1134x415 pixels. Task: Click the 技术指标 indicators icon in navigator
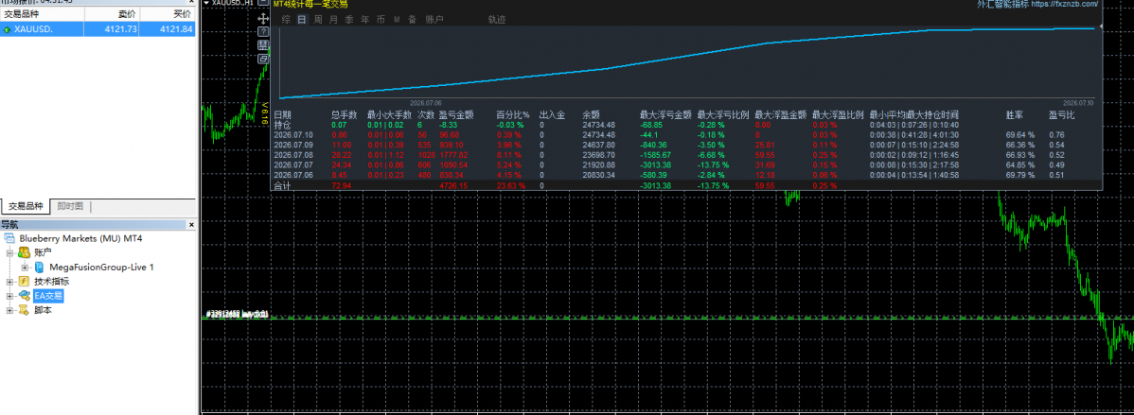coord(24,282)
